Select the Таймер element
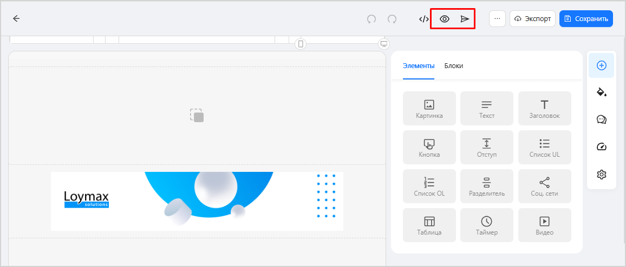The width and height of the screenshot is (626, 267). click(x=487, y=225)
